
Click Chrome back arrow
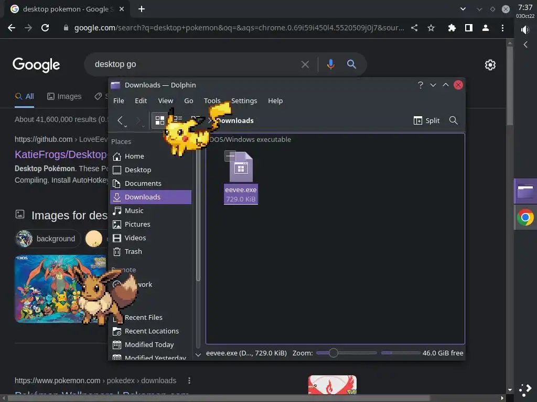pos(12,28)
